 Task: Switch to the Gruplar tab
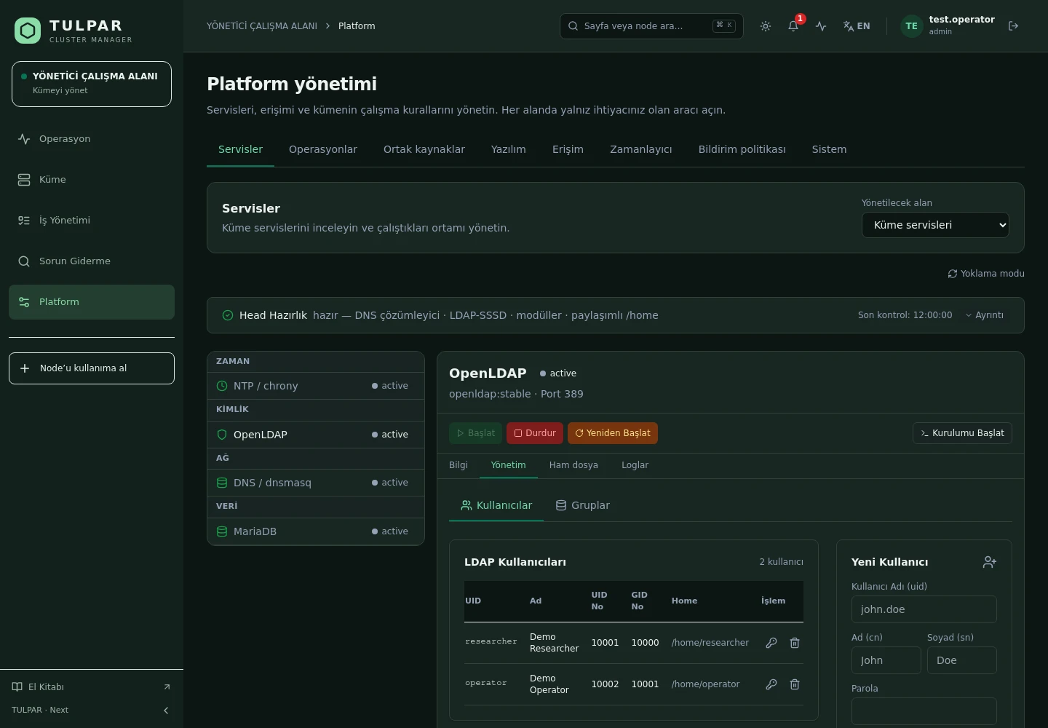click(x=583, y=505)
